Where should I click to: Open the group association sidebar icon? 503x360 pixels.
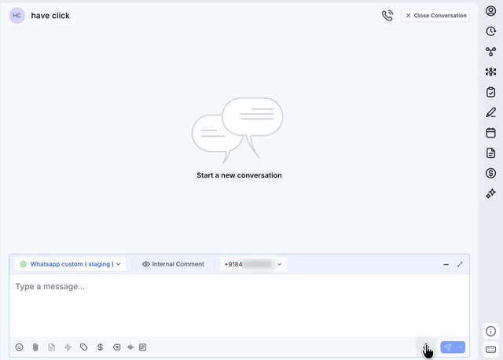490,72
